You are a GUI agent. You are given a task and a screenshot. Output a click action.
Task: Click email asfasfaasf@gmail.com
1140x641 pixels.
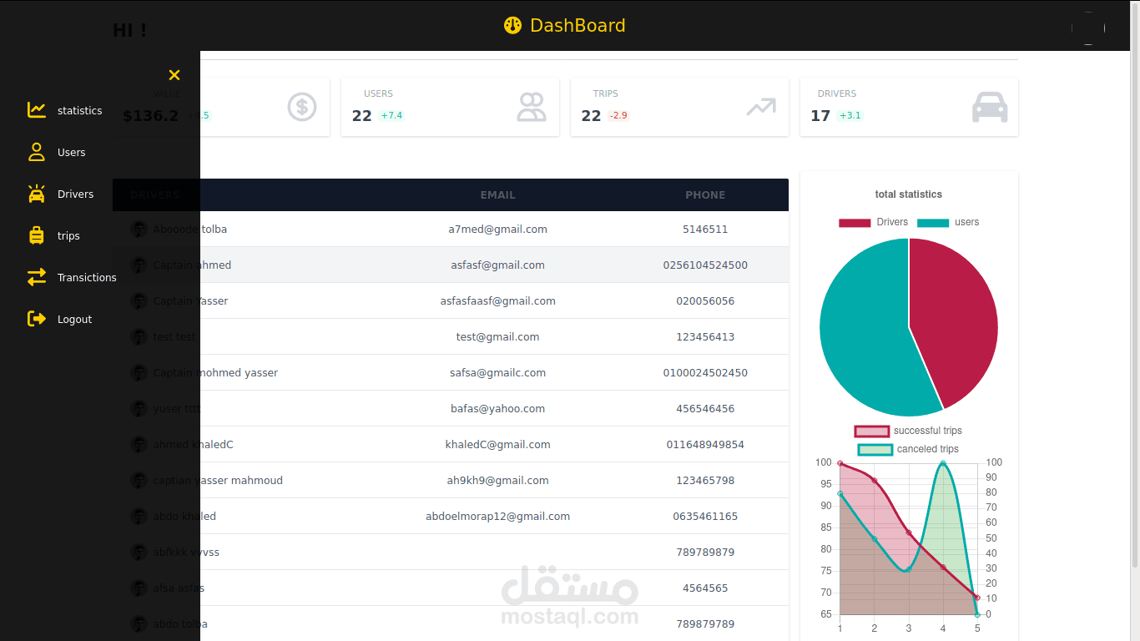pos(498,301)
